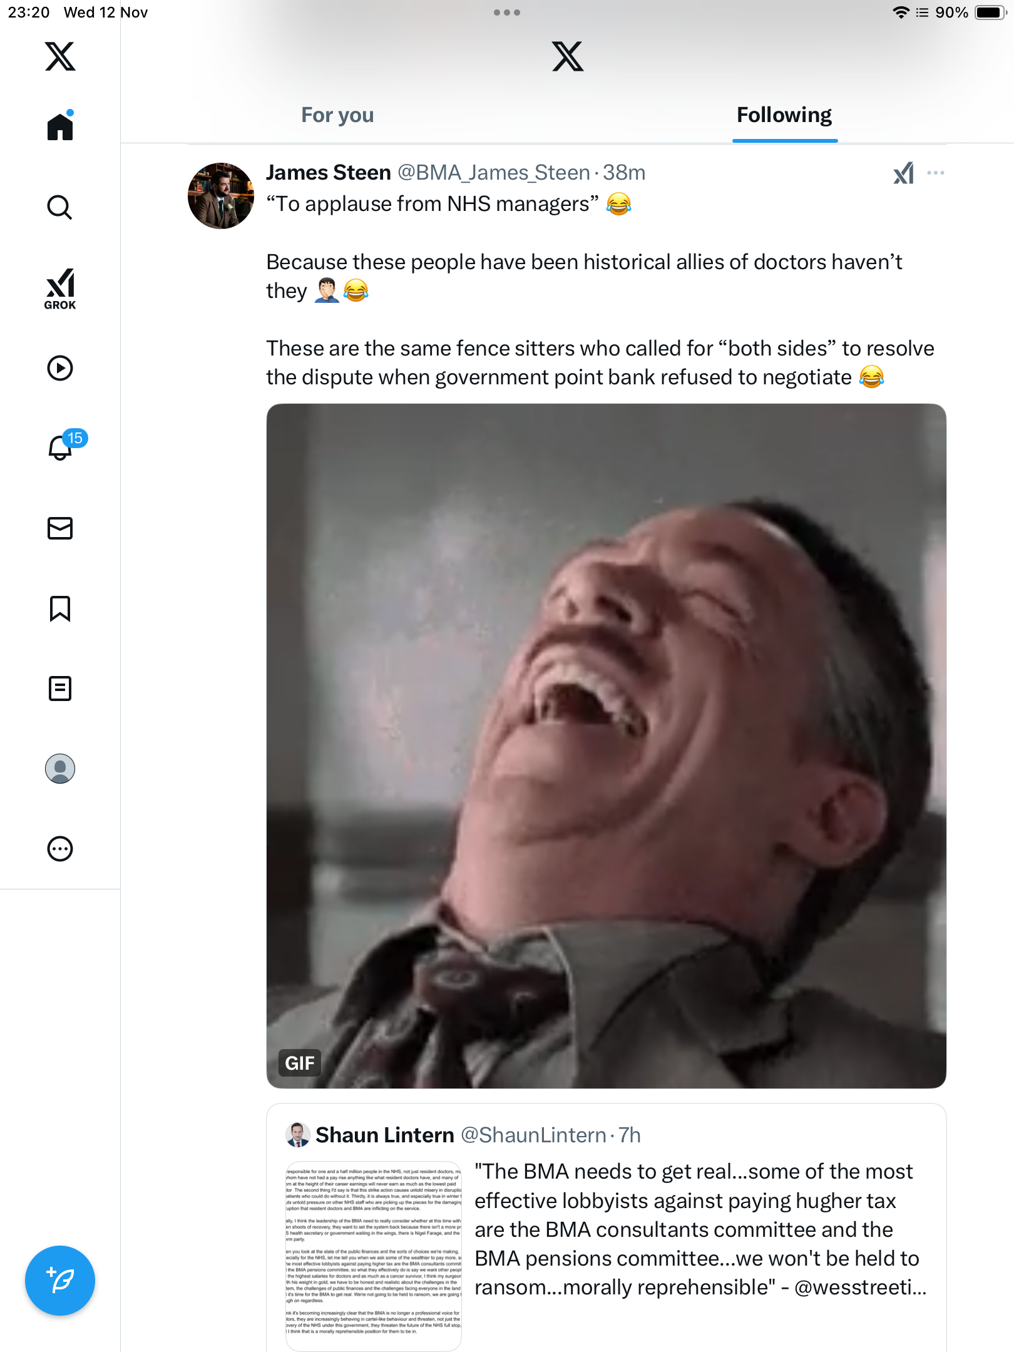1014x1352 pixels.
Task: Open Messages envelope icon
Action: [x=60, y=528]
